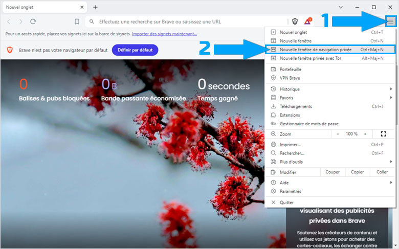The width and height of the screenshot is (399, 249).
Task: Choose Nouvel onglet menu entry
Action: click(x=330, y=32)
